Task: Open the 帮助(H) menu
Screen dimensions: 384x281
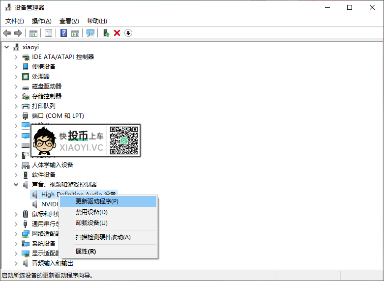Action: (97, 21)
